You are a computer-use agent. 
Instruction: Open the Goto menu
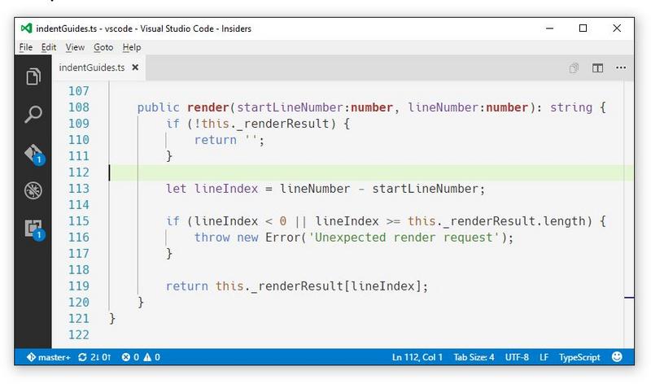pos(103,47)
